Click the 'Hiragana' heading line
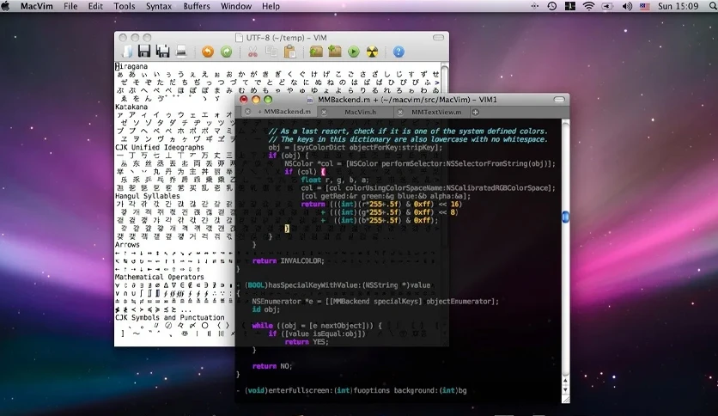 pos(131,66)
